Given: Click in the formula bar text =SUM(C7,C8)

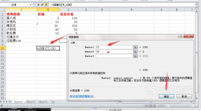Looking at the screenshot, I should (x=62, y=5).
